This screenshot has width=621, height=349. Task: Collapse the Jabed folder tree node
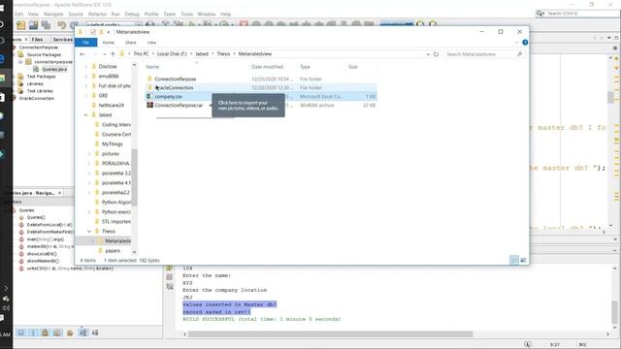click(86, 115)
